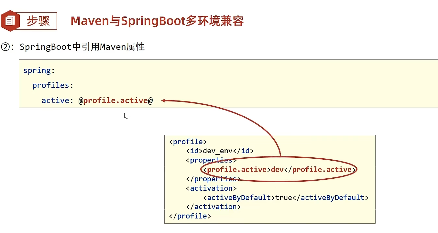
Task: Click the "spring:" line in the YAML block
Action: click(39, 70)
